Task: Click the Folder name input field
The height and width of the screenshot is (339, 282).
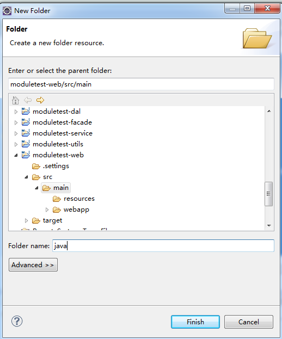Action: pyautogui.click(x=163, y=245)
